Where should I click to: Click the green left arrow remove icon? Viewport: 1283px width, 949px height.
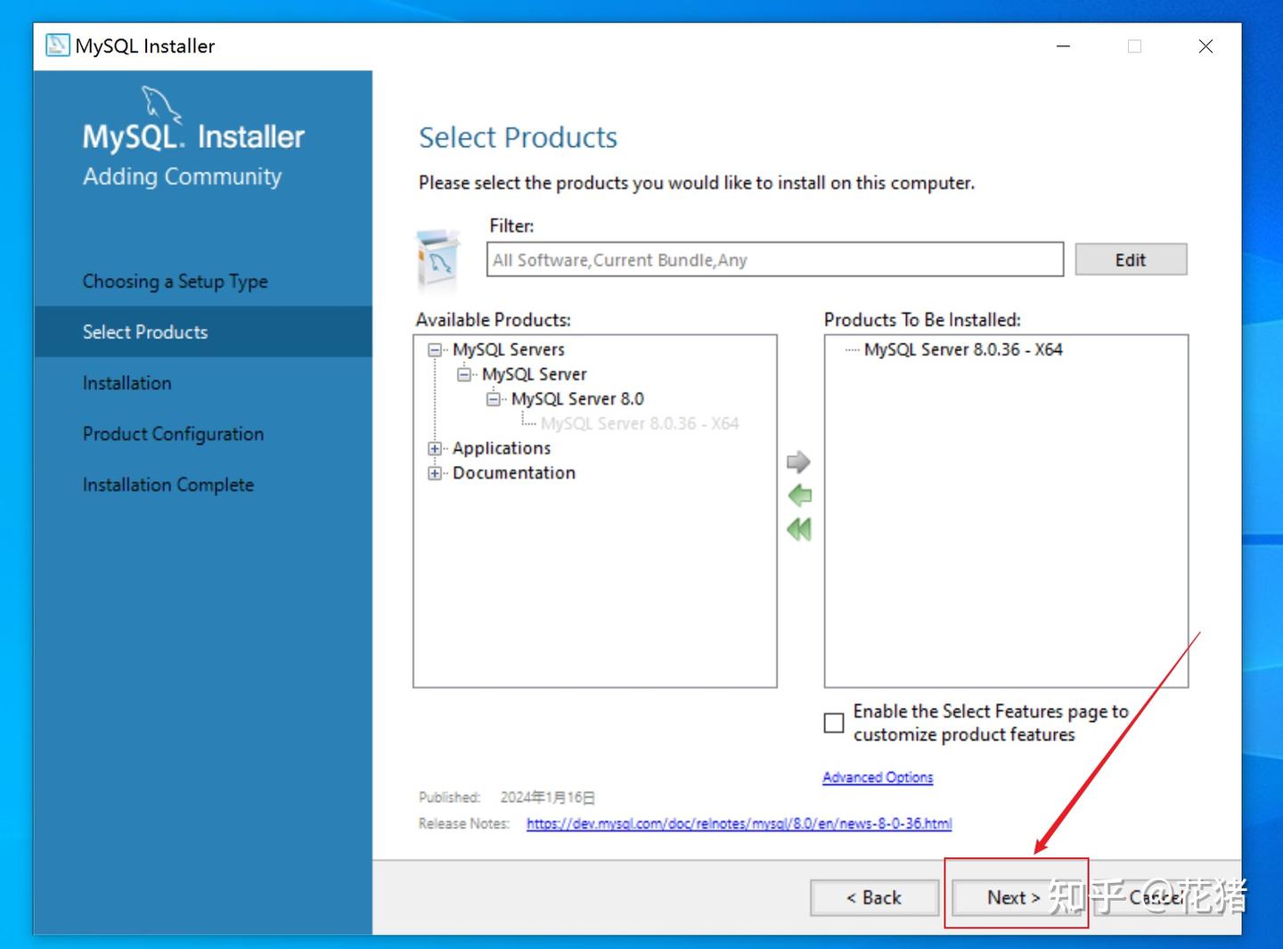[799, 495]
